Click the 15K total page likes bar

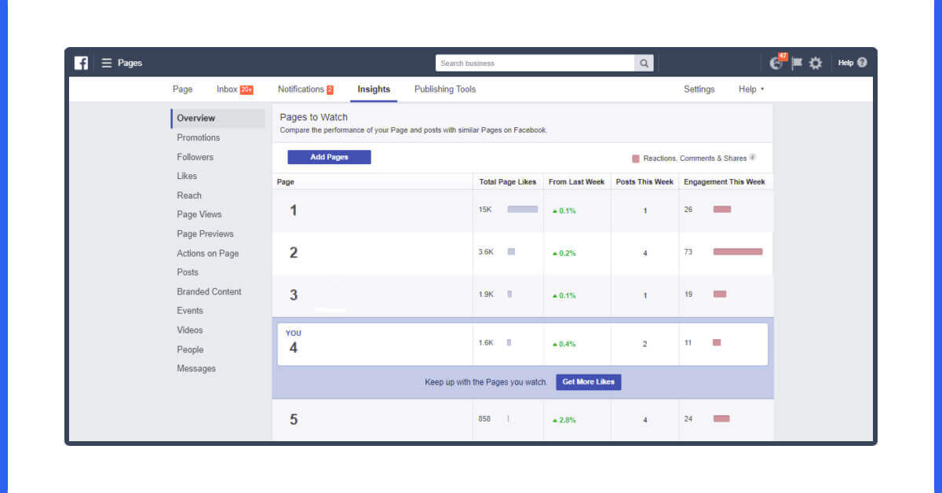click(x=523, y=210)
